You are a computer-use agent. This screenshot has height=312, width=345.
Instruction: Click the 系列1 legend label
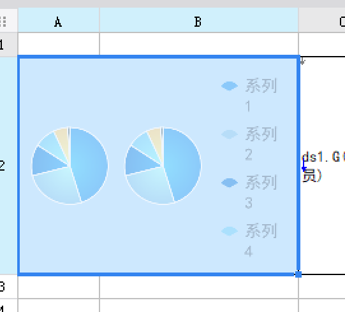pyautogui.click(x=261, y=95)
